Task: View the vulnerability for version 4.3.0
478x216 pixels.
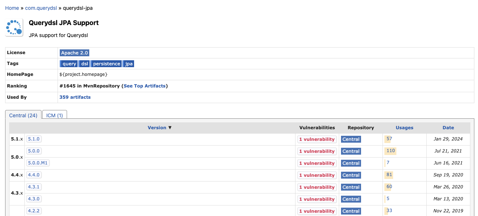Action: [317, 199]
